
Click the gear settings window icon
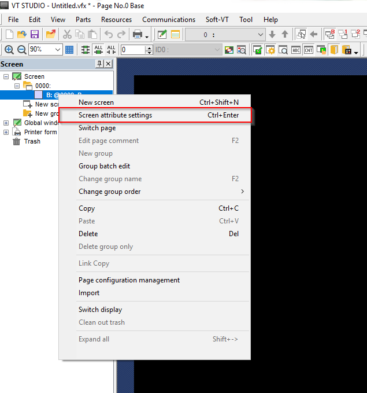coord(270,50)
